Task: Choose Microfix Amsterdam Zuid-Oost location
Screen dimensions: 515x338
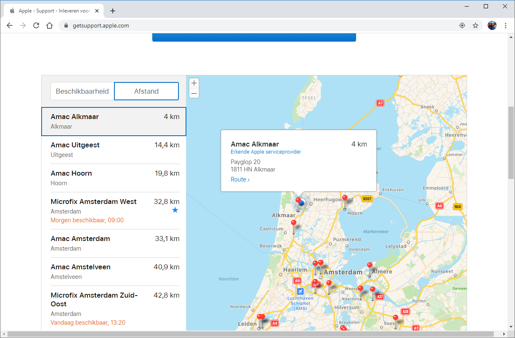Action: point(114,308)
